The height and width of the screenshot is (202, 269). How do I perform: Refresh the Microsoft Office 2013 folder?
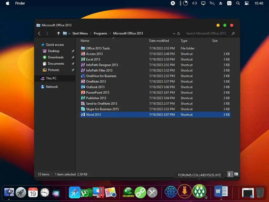(179, 33)
